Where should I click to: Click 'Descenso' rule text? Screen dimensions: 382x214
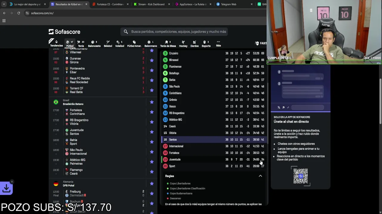point(175,198)
